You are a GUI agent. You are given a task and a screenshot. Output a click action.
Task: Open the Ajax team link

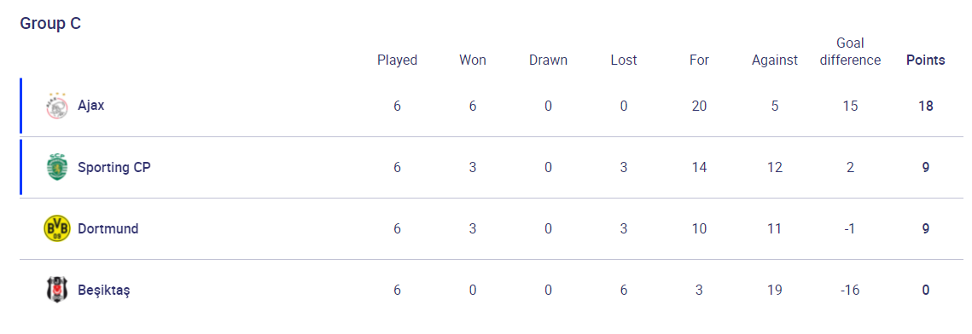click(x=91, y=105)
